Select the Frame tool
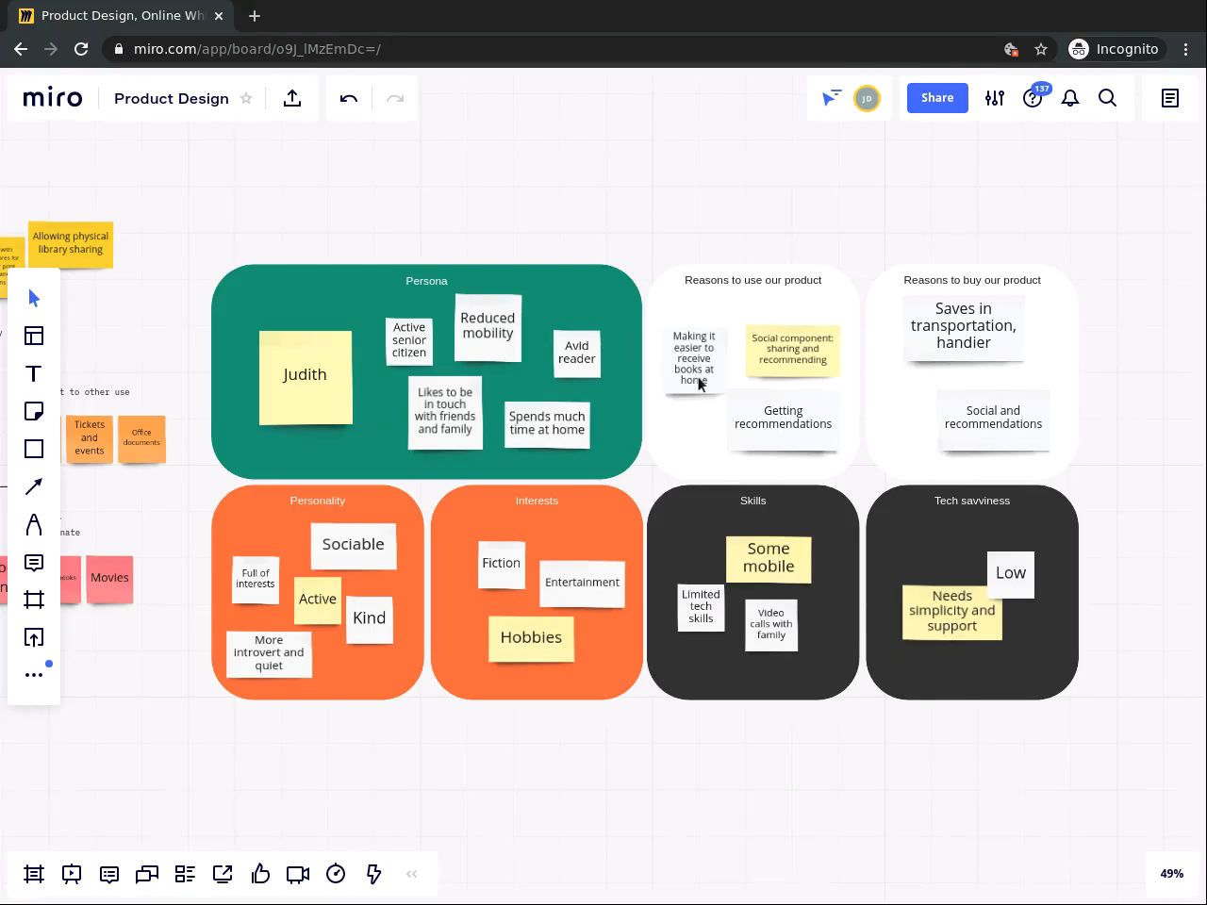The width and height of the screenshot is (1207, 905). pyautogui.click(x=34, y=600)
